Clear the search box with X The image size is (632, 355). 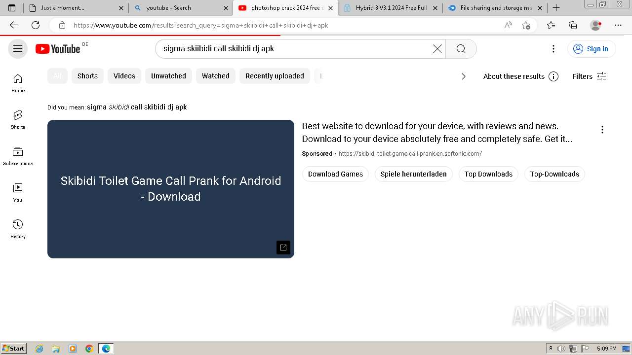(437, 49)
